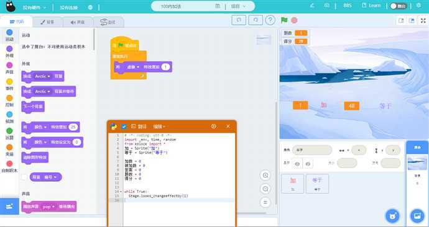Click the clear graphic effects block
429x227 pixels.
point(35,158)
